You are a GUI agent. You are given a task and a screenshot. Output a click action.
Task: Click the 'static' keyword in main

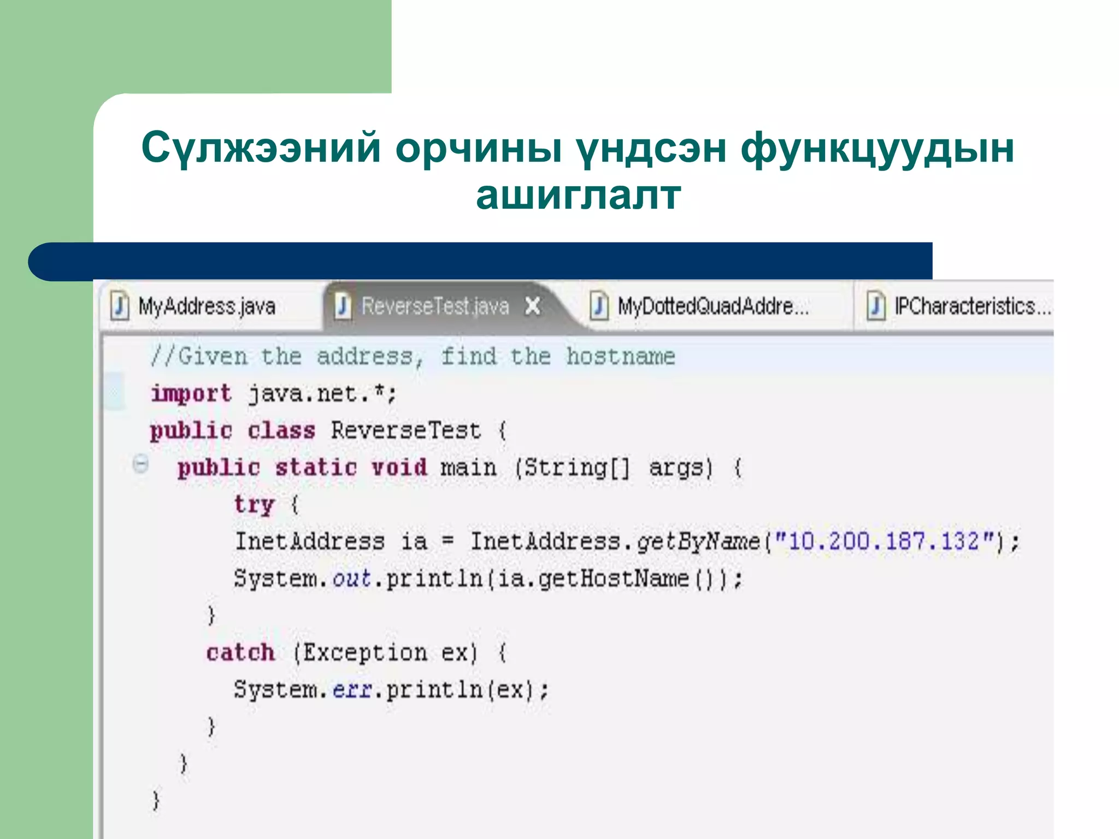pyautogui.click(x=316, y=468)
